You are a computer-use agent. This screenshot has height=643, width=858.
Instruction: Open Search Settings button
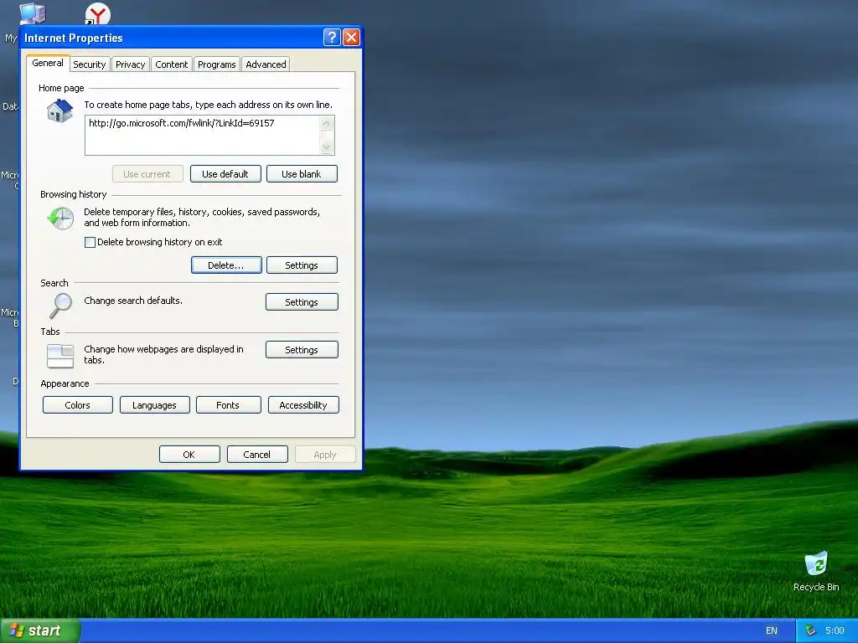pyautogui.click(x=302, y=301)
